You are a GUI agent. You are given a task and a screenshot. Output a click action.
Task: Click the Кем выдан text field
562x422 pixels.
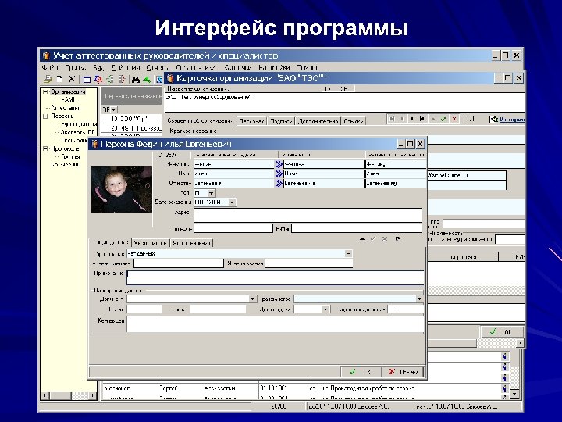pos(275,324)
